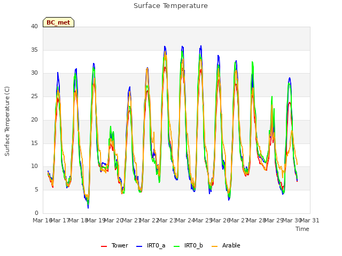Click the y-axis label 35
This screenshot has width=342, height=256.
pos(34,50)
